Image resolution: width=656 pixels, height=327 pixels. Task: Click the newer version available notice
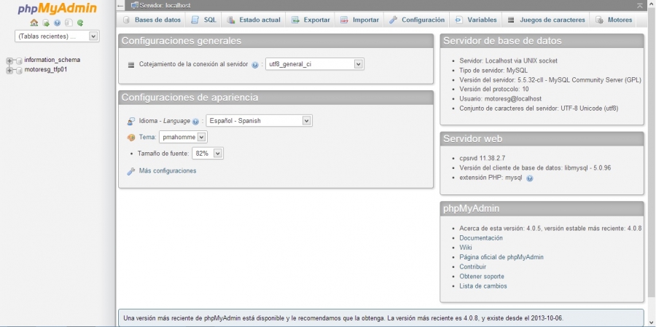click(380, 318)
